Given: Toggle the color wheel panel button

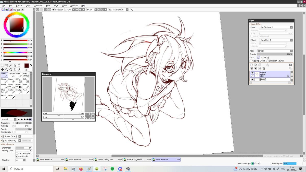Looking at the screenshot, I should coord(3,10).
